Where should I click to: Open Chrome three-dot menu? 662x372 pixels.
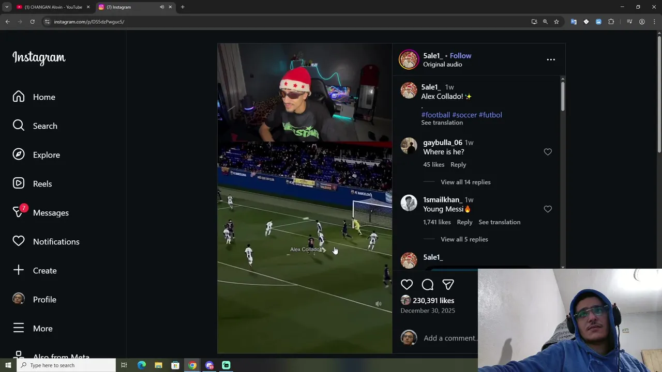click(x=654, y=22)
